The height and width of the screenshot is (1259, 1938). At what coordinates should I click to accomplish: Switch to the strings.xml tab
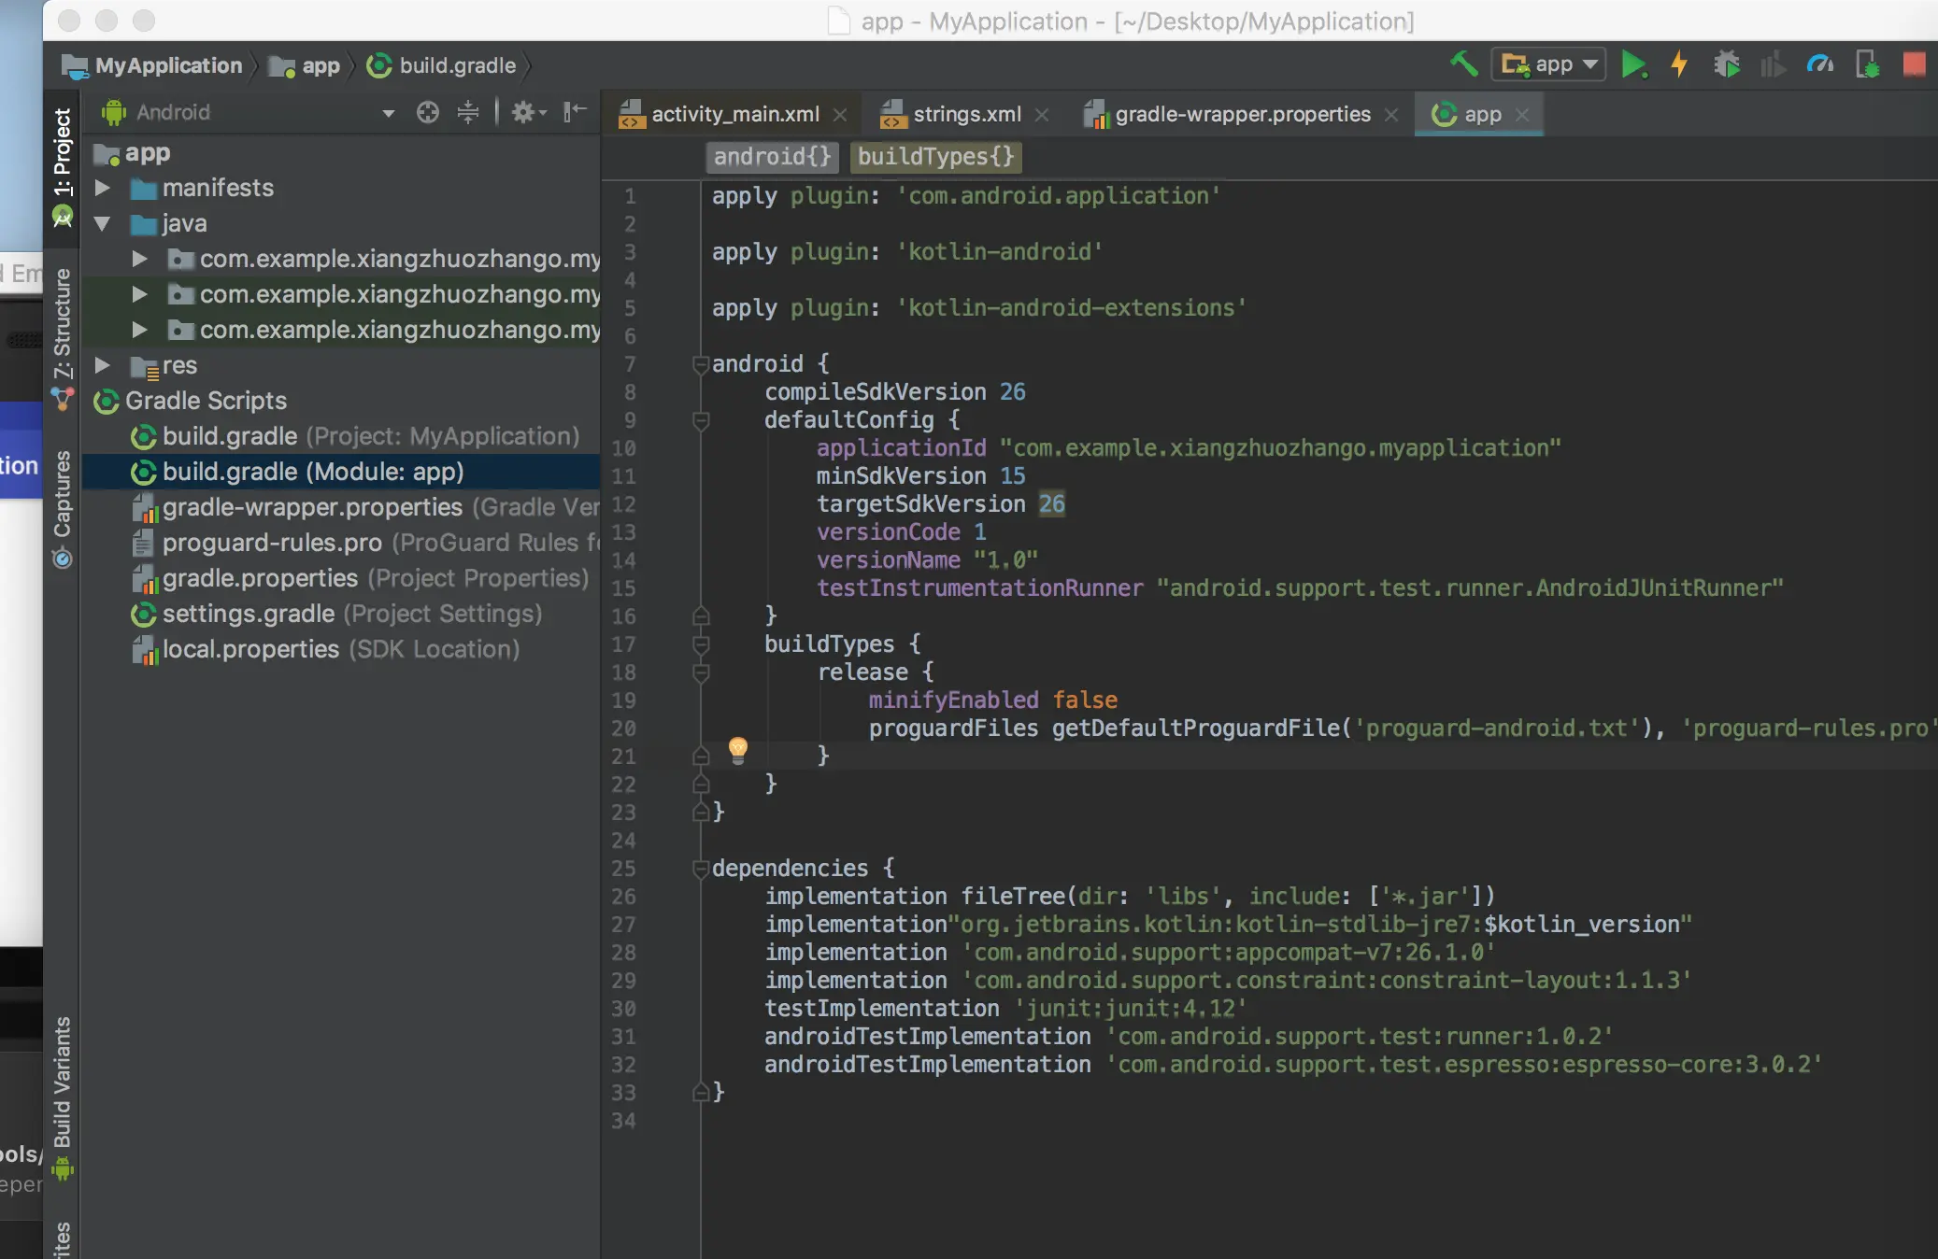pyautogui.click(x=965, y=115)
